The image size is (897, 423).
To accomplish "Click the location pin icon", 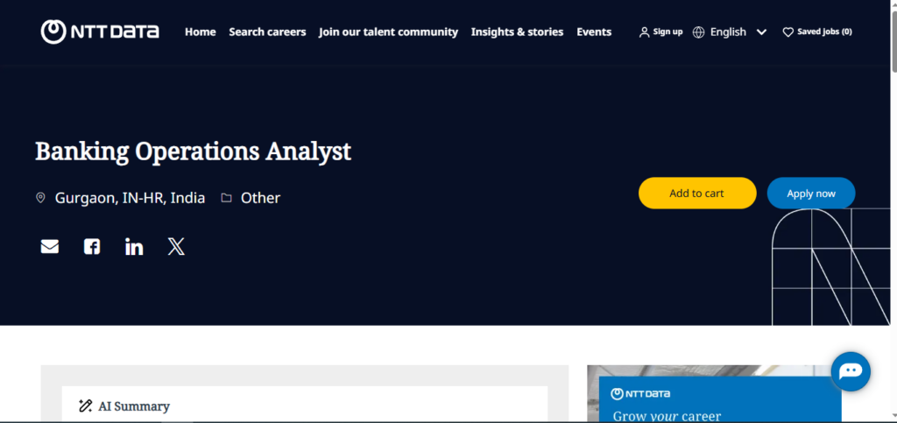I will [40, 198].
